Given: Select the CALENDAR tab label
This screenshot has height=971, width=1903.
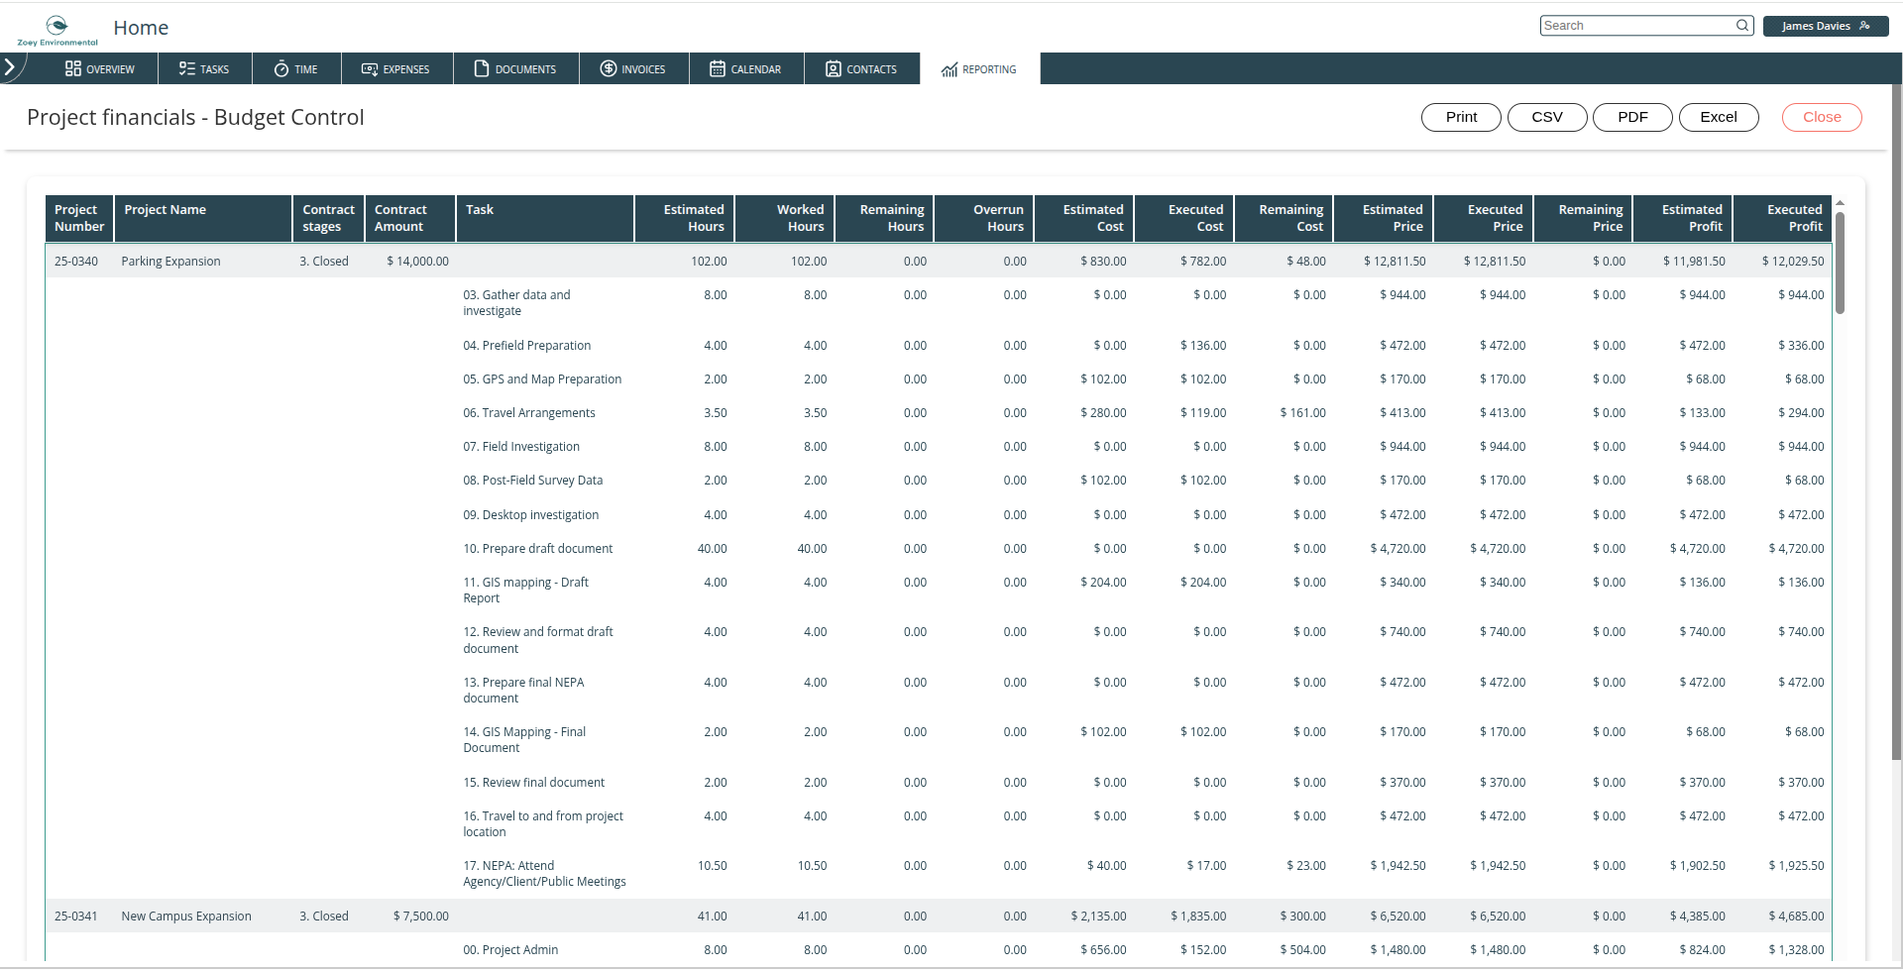Looking at the screenshot, I should click(x=756, y=69).
